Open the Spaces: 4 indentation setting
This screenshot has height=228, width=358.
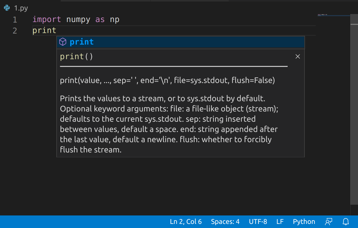225,221
